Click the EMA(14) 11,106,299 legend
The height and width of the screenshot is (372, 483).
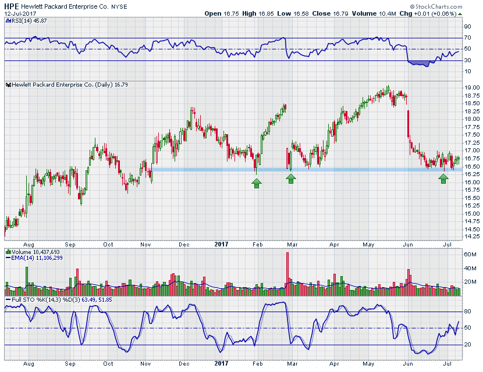37,258
